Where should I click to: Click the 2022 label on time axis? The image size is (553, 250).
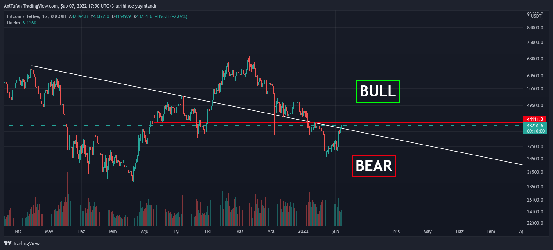(x=303, y=231)
